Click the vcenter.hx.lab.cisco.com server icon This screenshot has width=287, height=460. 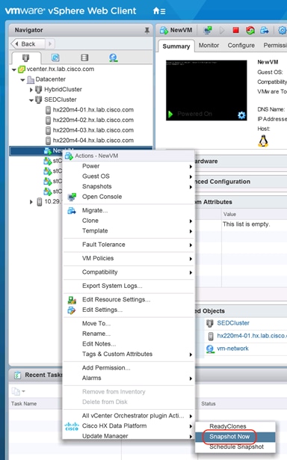(22, 70)
